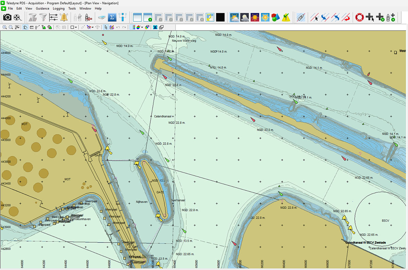Click the camera screenshot icon
The image size is (408, 270).
pyautogui.click(x=7, y=17)
